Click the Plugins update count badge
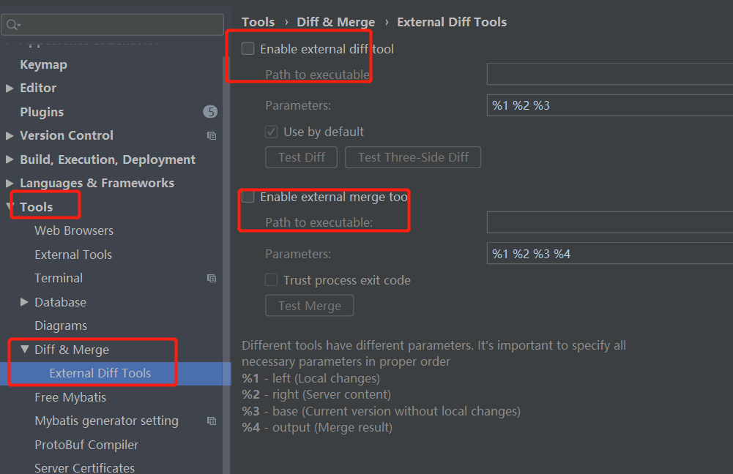Image resolution: width=733 pixels, height=474 pixels. coord(210,112)
